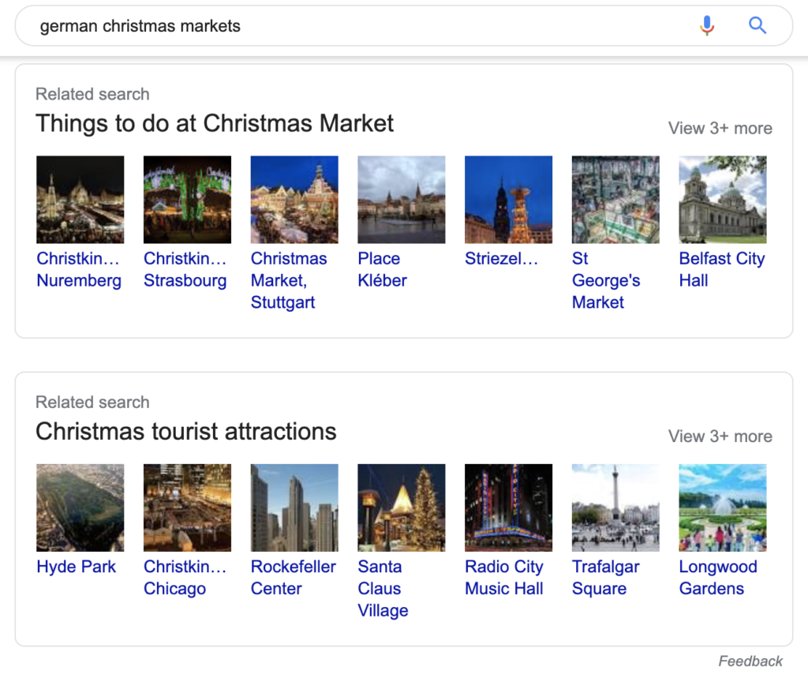Screen dimensions: 808x682
Task: Open View 3+ more for Christmas Market
Action: pos(720,128)
